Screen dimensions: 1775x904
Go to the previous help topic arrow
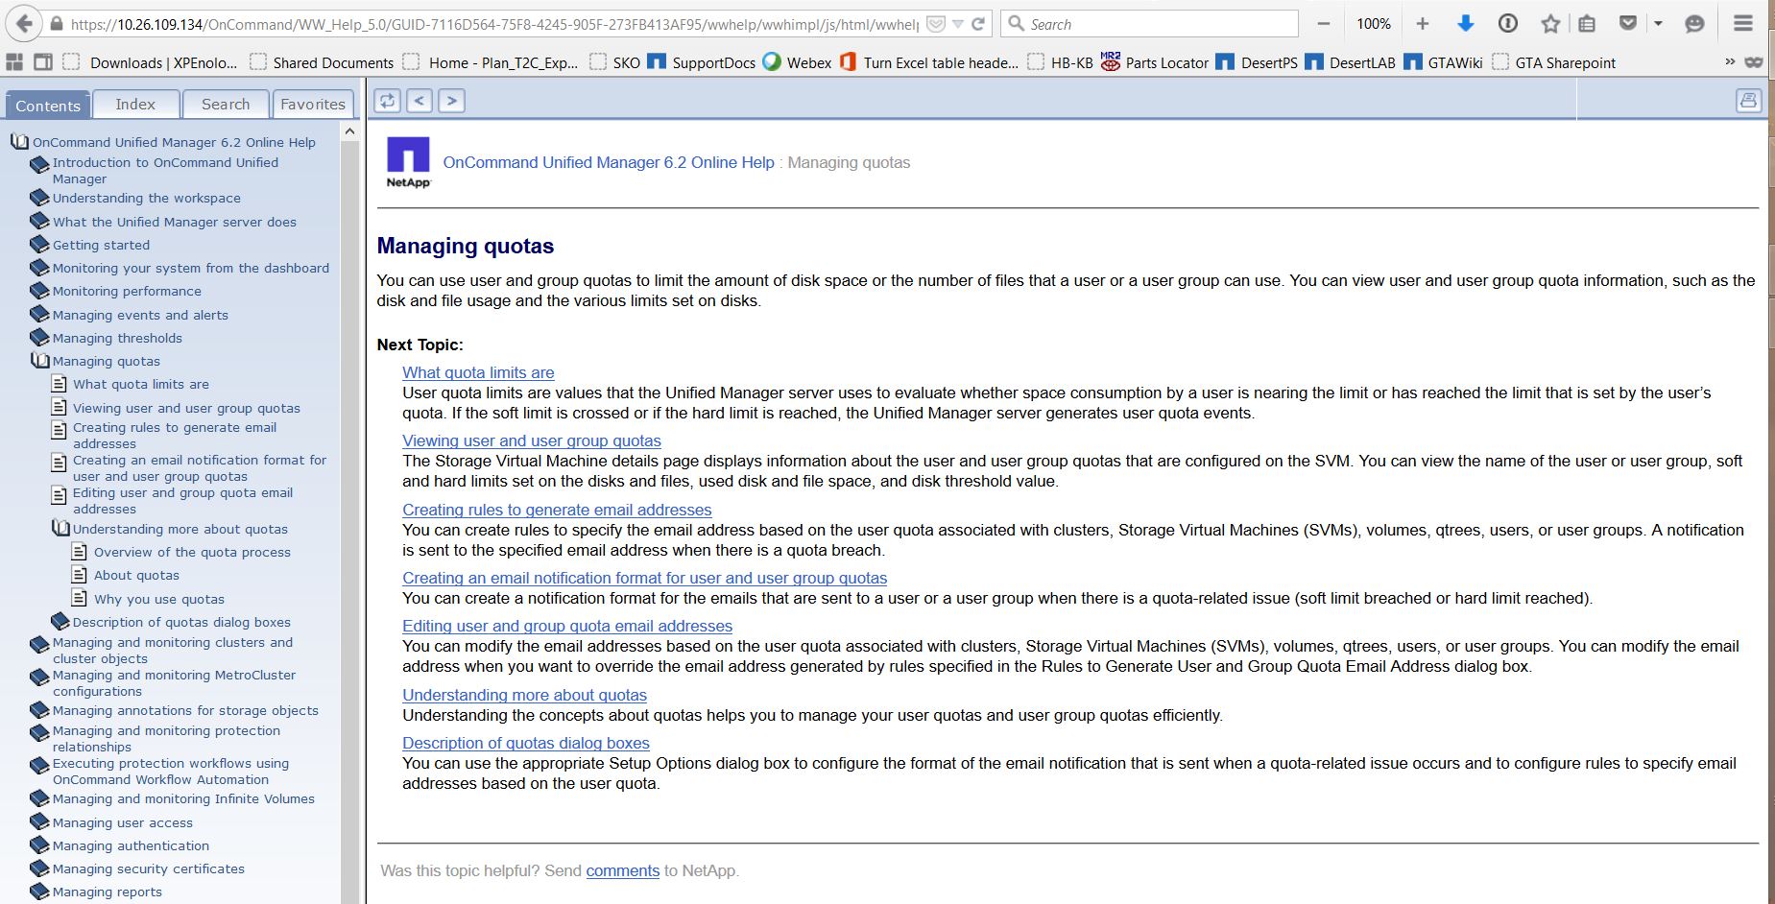(x=420, y=101)
